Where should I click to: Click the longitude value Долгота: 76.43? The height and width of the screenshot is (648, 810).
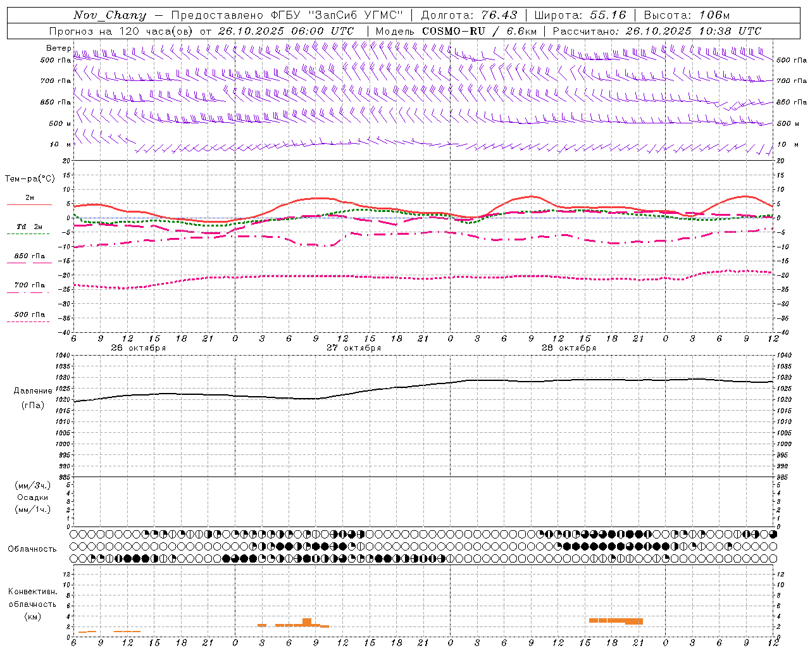469,15
